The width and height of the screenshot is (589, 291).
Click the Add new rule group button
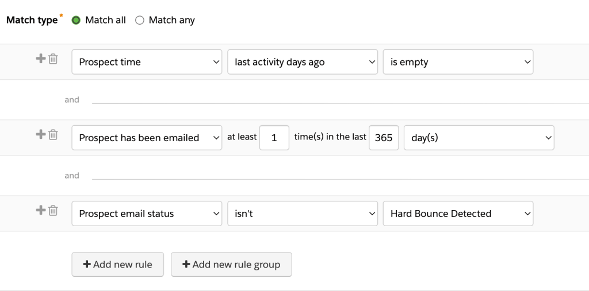(x=231, y=265)
